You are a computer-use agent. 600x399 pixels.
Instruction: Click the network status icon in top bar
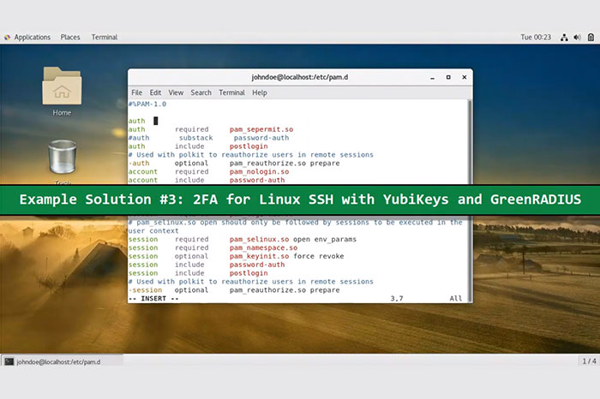click(x=564, y=38)
